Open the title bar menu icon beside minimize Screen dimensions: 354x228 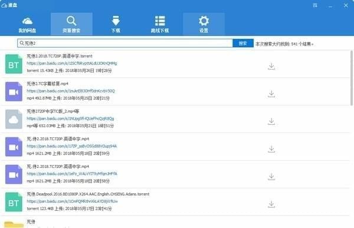click(x=315, y=5)
